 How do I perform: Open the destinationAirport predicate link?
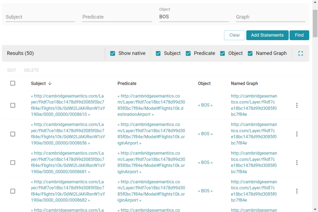tap(151, 105)
